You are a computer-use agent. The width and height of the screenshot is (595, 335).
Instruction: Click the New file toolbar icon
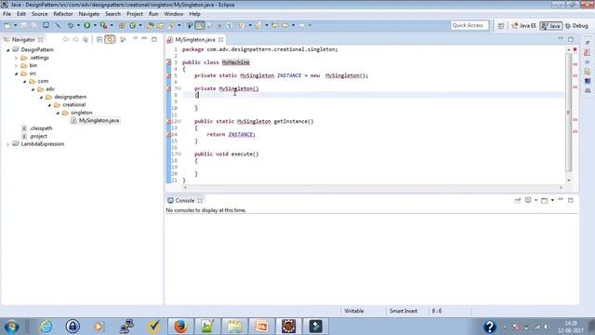coord(7,25)
